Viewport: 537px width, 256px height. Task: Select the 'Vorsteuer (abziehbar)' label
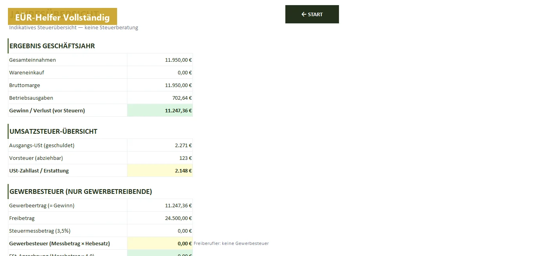click(x=36, y=158)
